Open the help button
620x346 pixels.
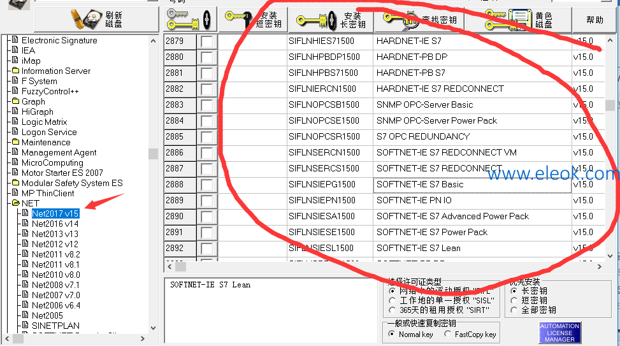(595, 19)
